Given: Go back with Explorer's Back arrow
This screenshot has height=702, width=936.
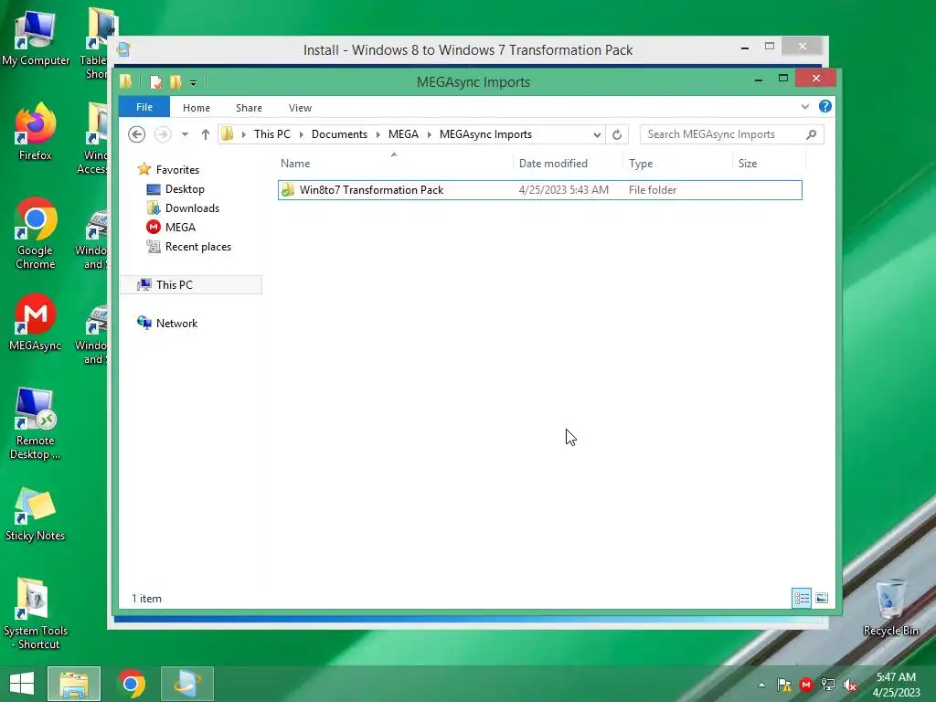Looking at the screenshot, I should click(137, 134).
